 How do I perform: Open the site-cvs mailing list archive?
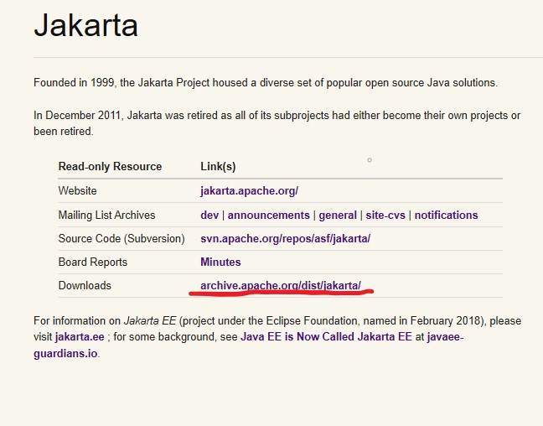(x=385, y=215)
